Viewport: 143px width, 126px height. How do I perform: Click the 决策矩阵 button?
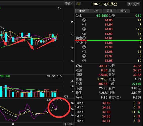(x=133, y=4)
